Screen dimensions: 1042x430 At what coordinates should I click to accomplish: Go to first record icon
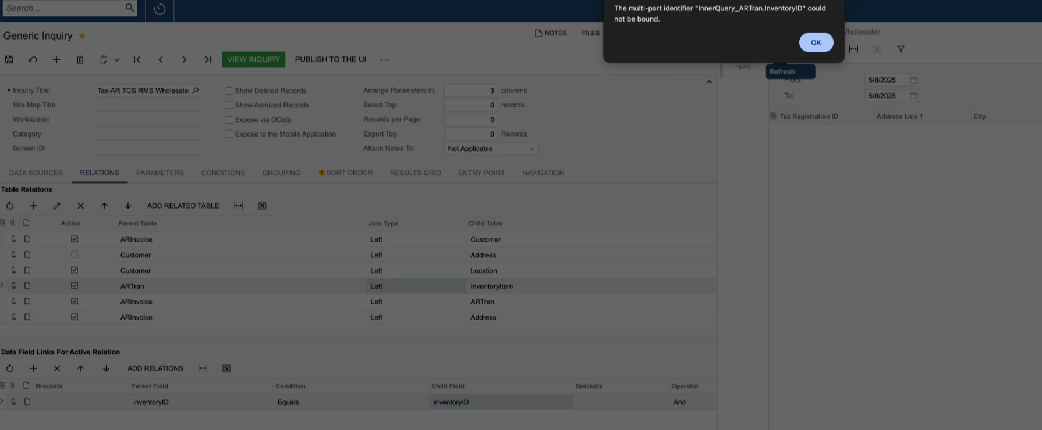pos(137,59)
